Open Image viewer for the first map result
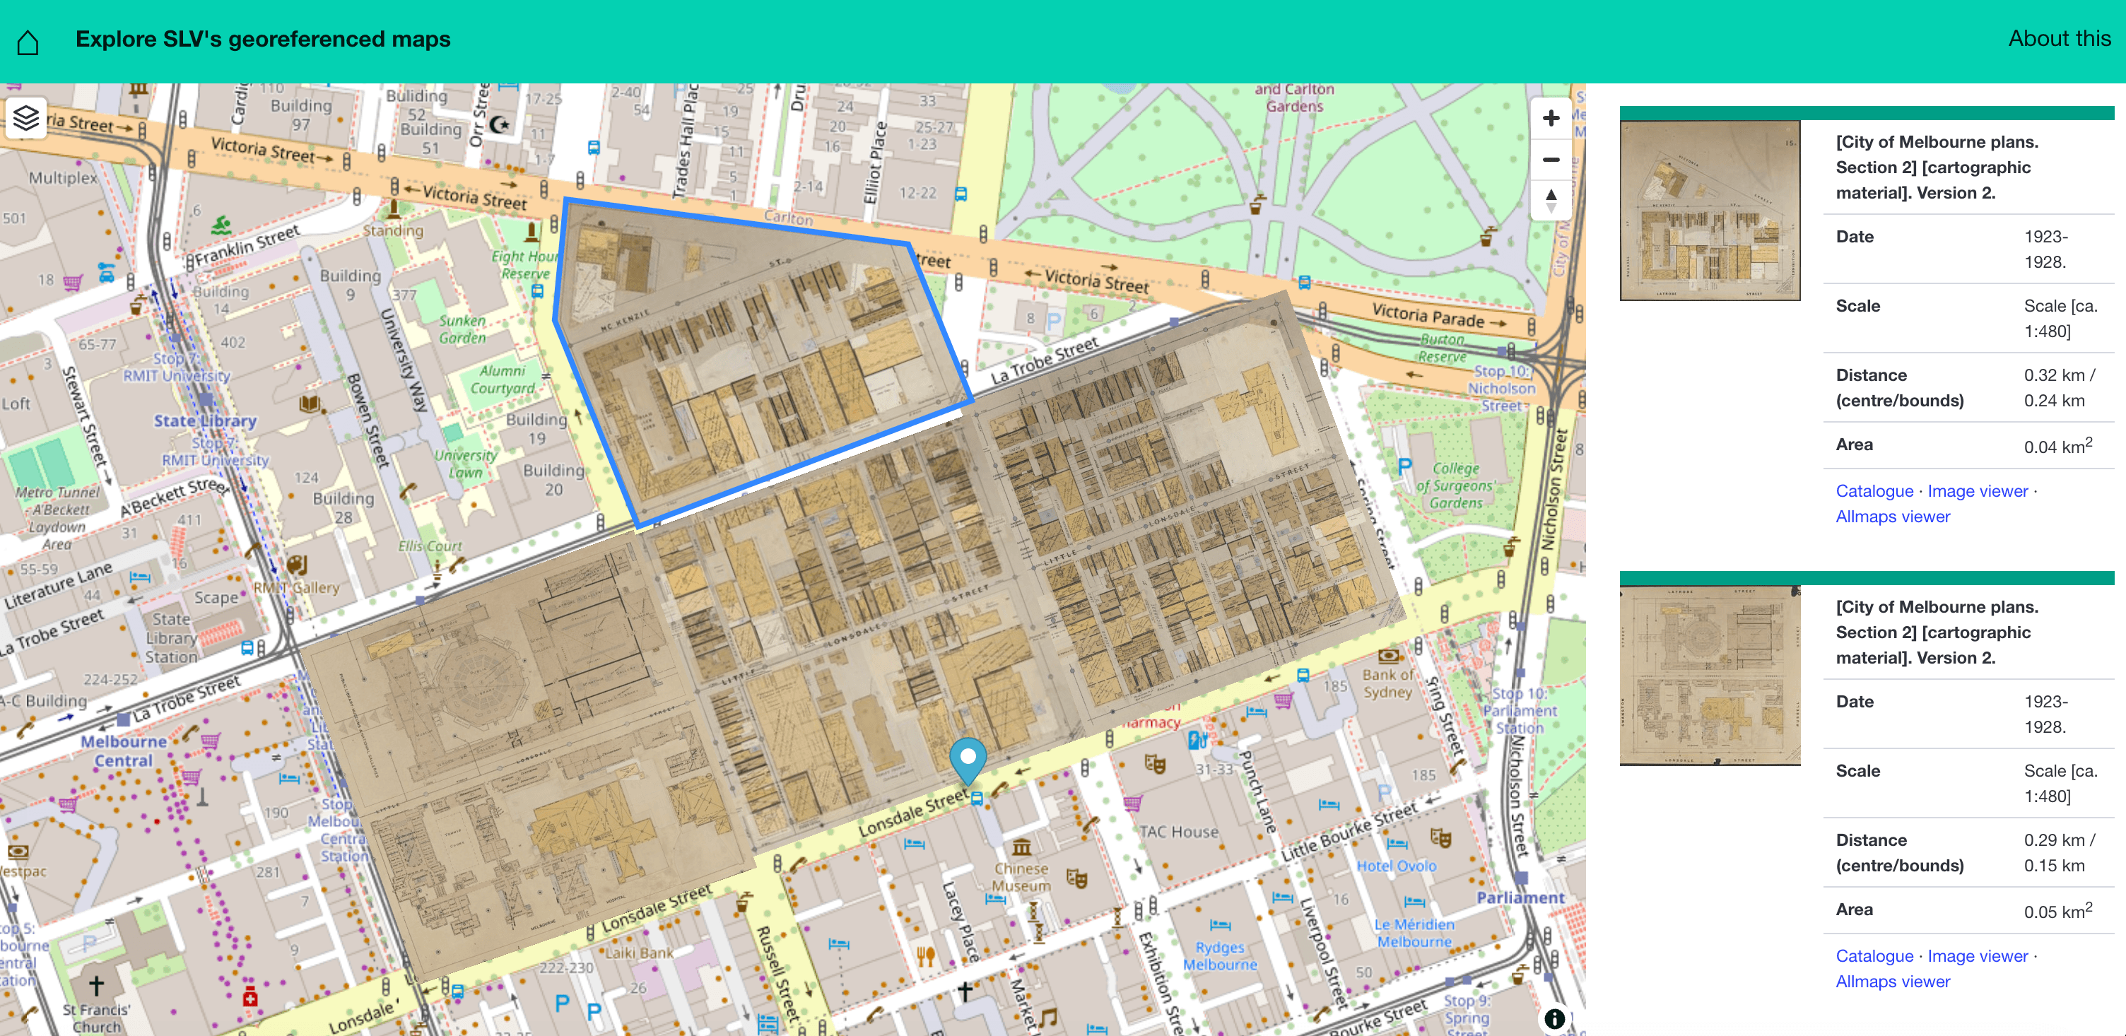Viewport: 2126px width, 1036px height. click(1977, 490)
